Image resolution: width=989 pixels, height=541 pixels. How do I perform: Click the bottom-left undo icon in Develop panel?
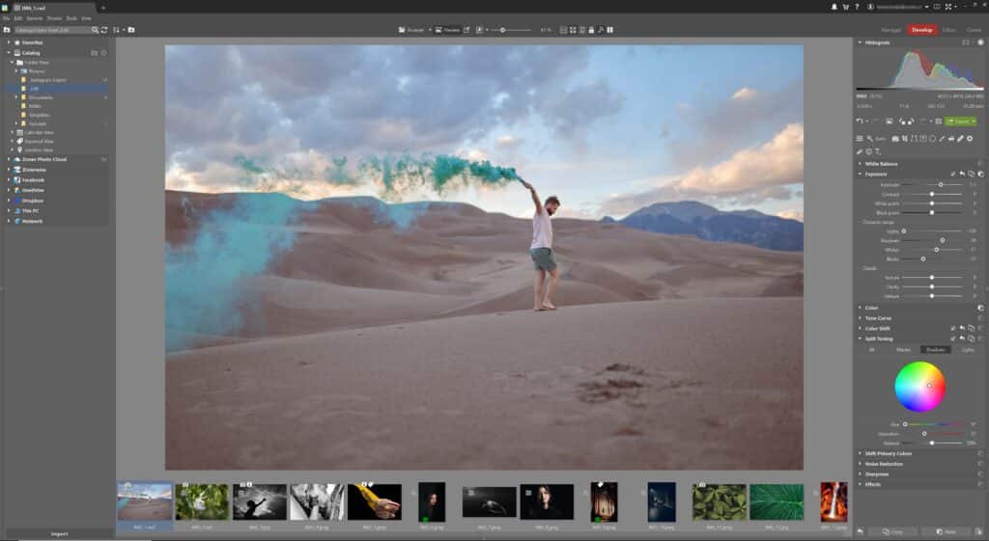coord(861,531)
